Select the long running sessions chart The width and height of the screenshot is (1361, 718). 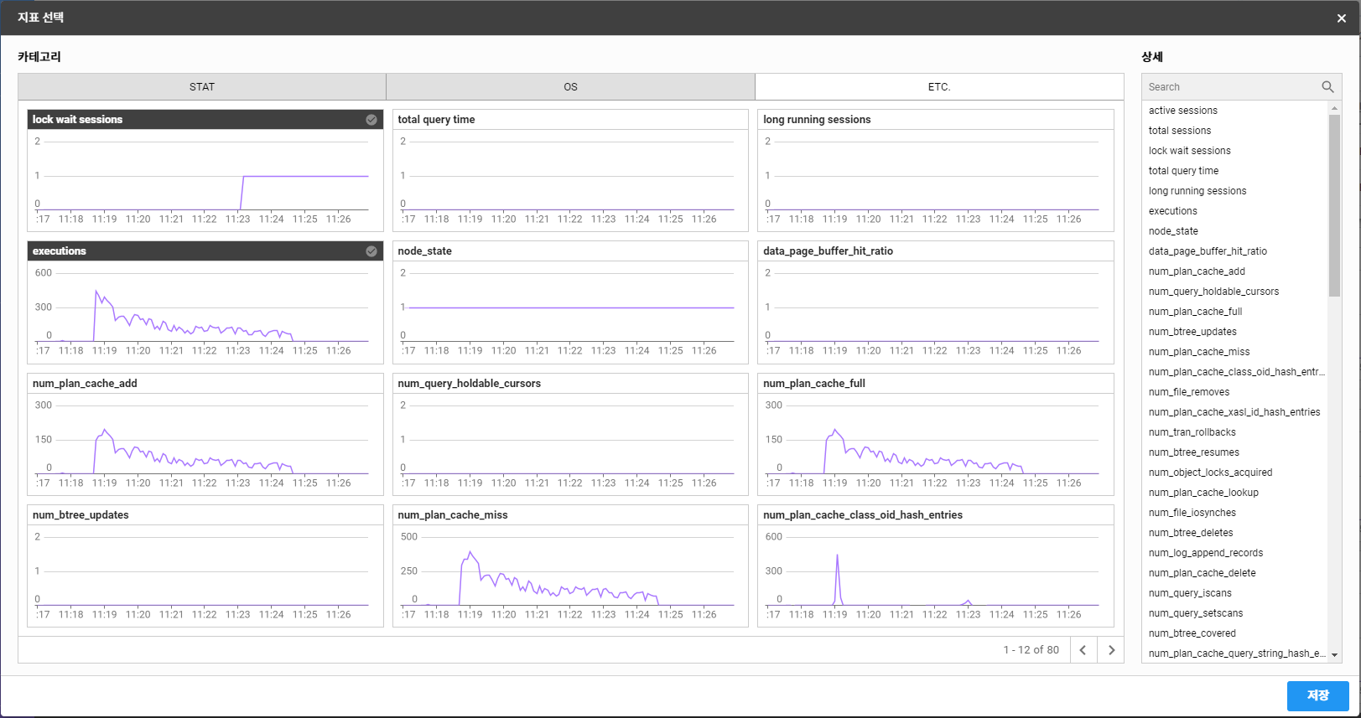(x=935, y=171)
